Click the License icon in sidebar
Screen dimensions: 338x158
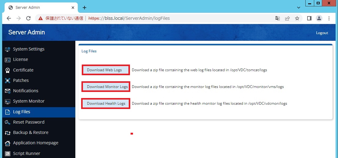tap(8, 60)
